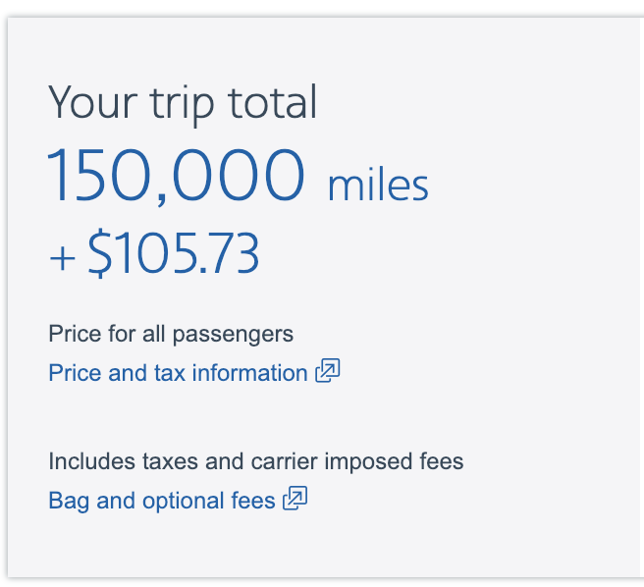Click the word Bag in the fees link
The image size is (644, 587).
click(69, 502)
